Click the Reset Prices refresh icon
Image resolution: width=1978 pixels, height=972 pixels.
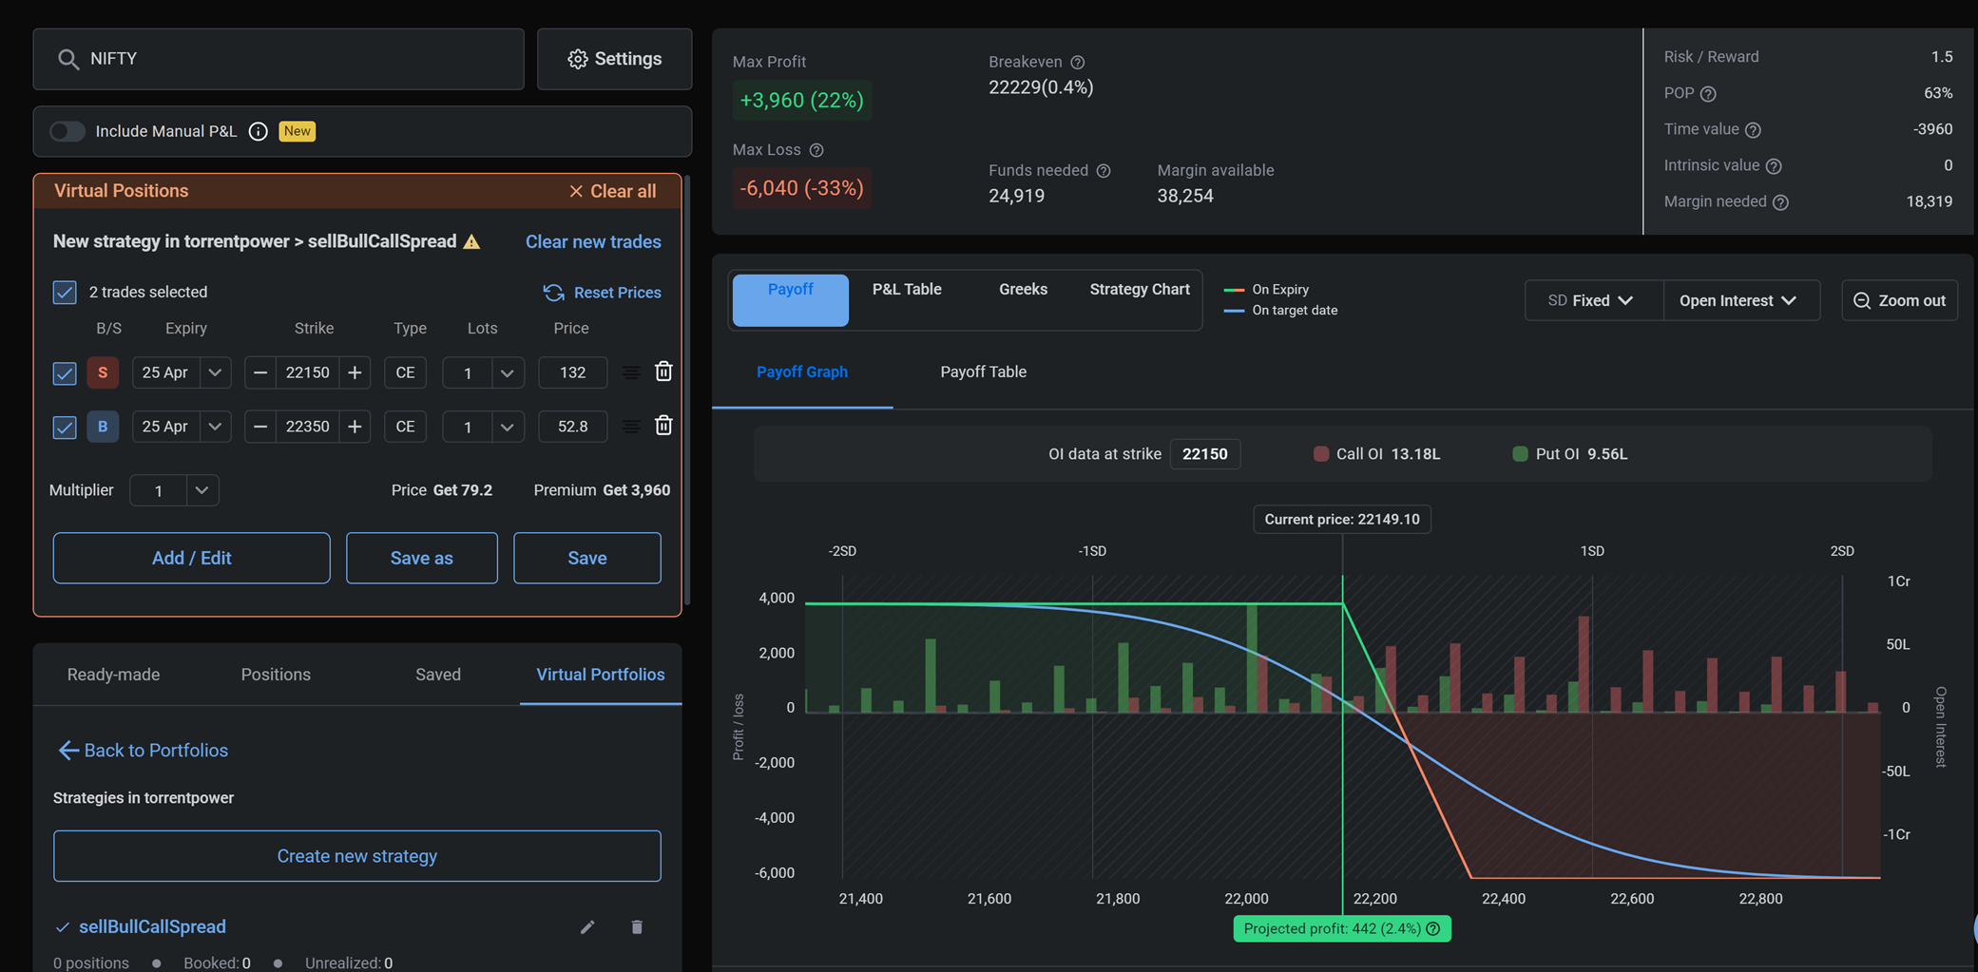coord(553,293)
